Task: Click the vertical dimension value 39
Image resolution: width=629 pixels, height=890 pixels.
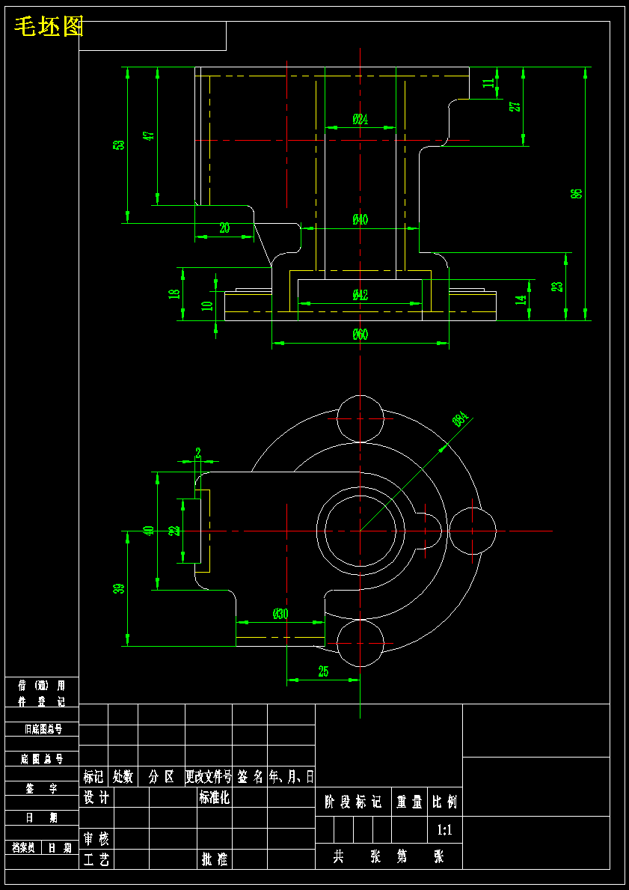Action: [x=119, y=588]
